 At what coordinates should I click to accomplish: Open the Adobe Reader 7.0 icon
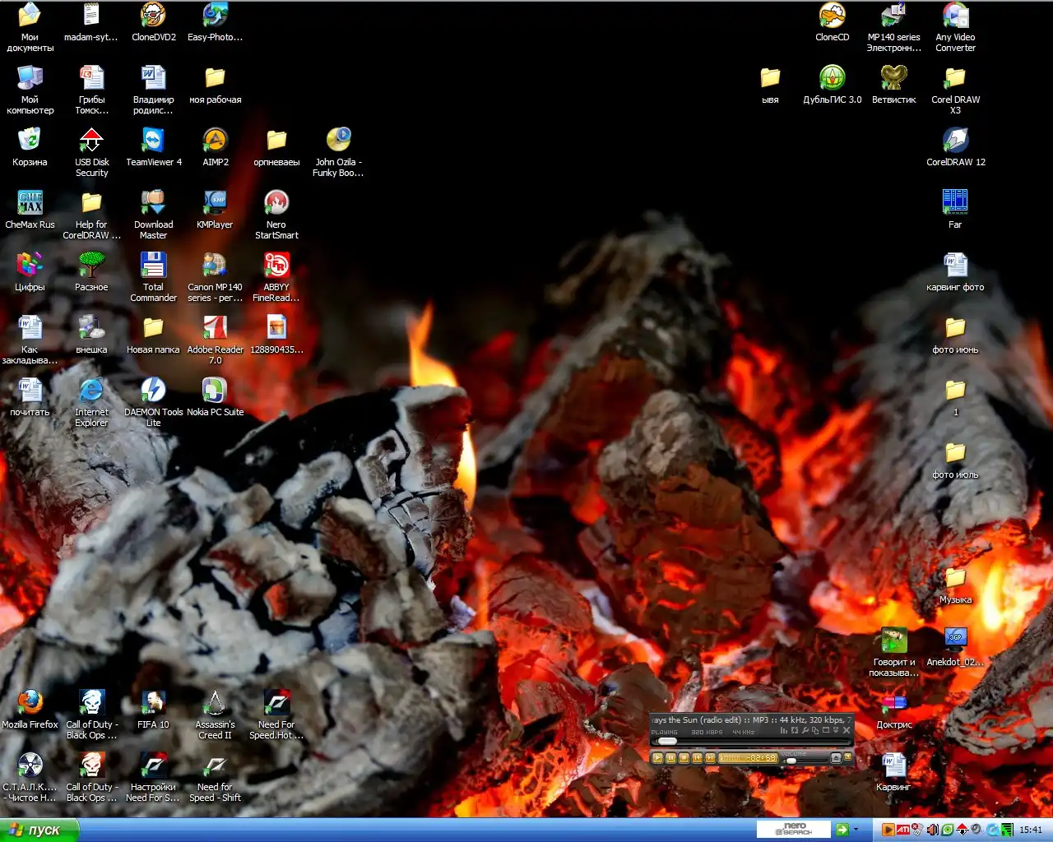(215, 327)
